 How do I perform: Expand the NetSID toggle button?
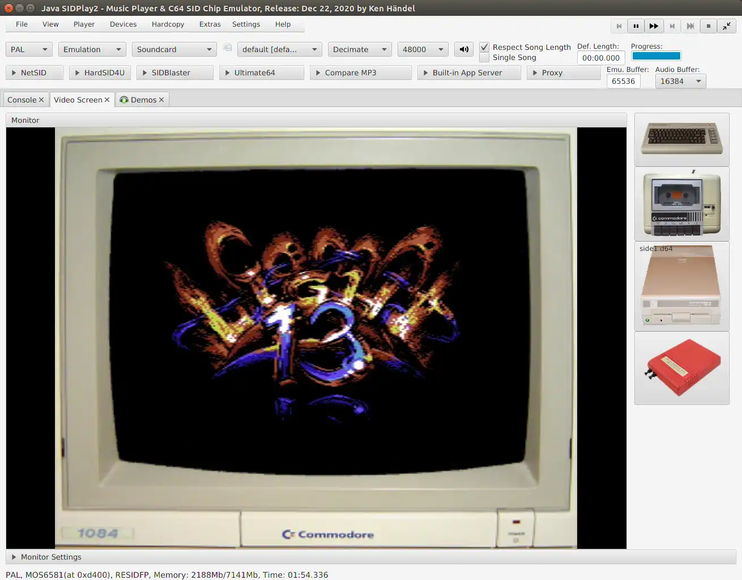click(34, 72)
